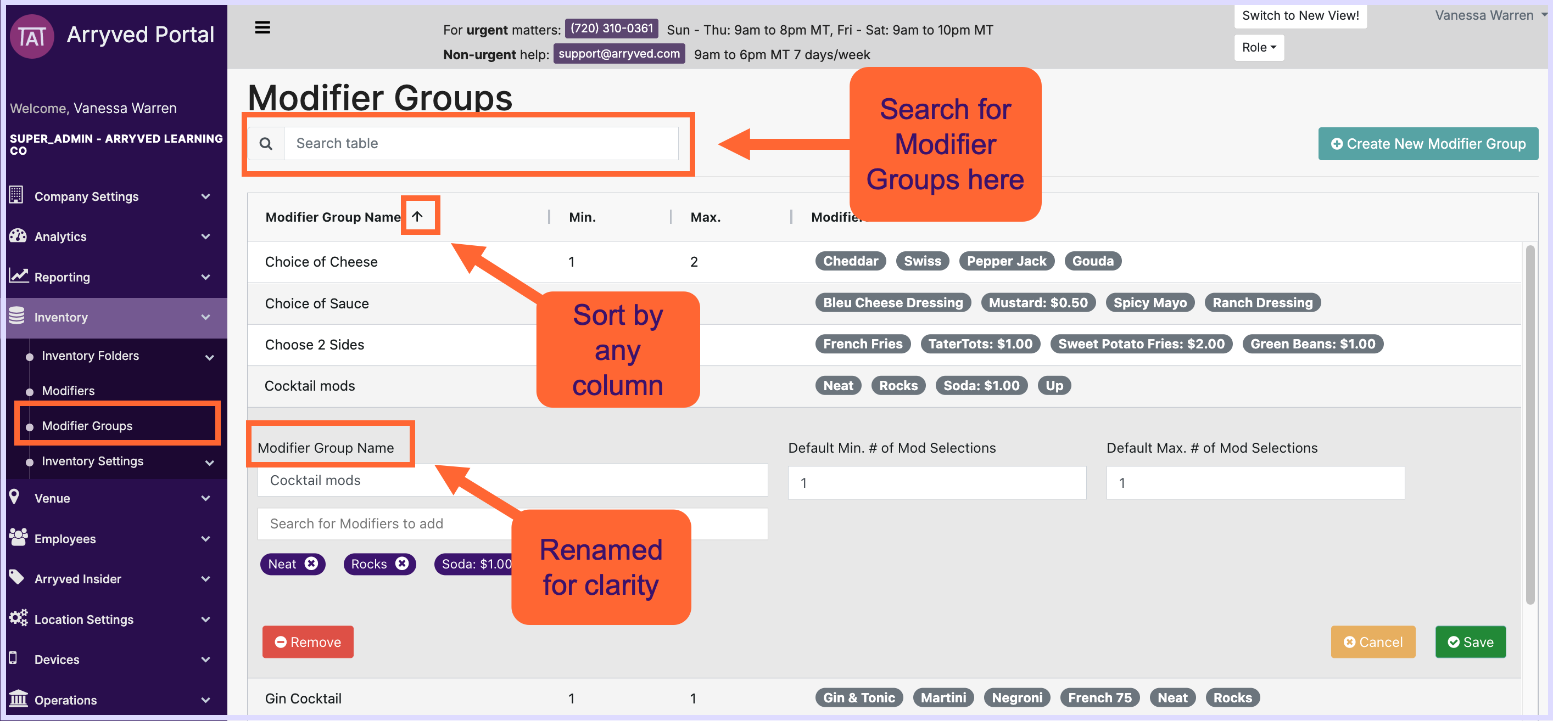Open Modifiers in the sidebar

click(x=68, y=390)
